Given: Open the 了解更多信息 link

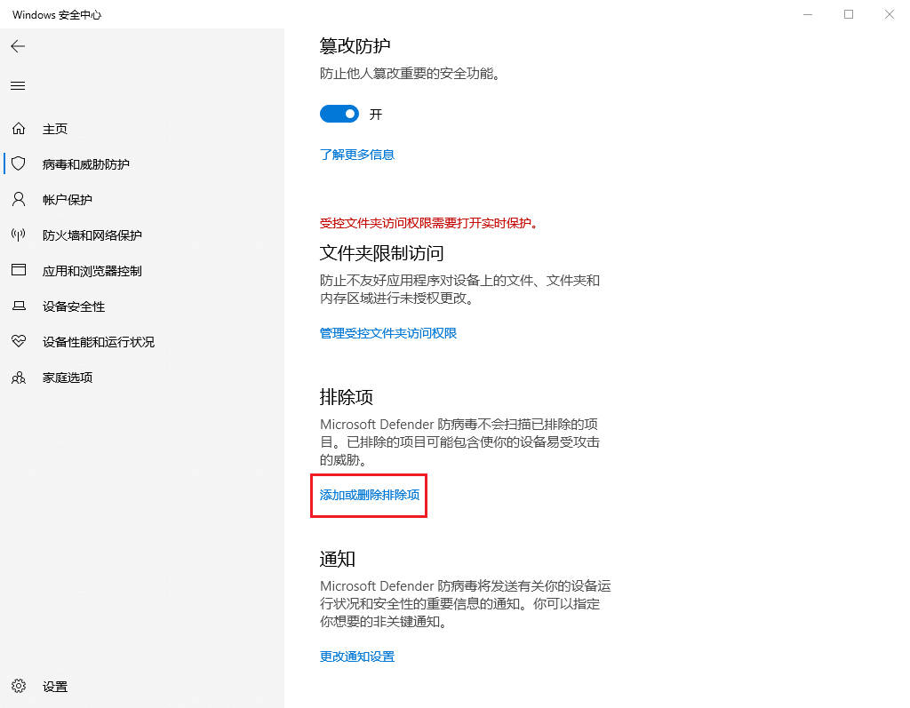Looking at the screenshot, I should tap(356, 155).
